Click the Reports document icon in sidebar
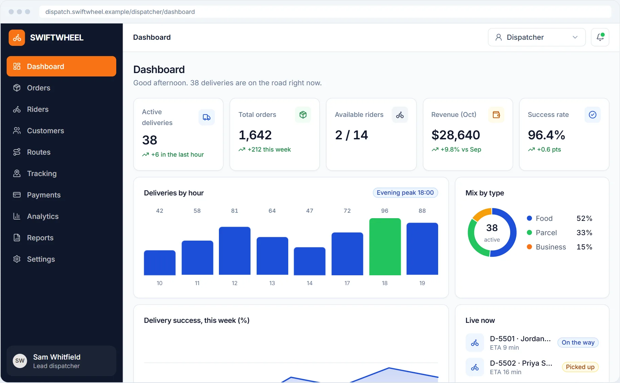This screenshot has width=620, height=383. pos(17,238)
